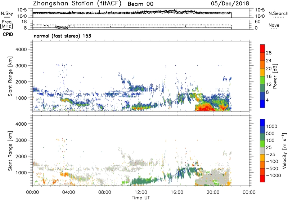288x200 pixels.
Task: Click the 'Velocity [m s⁻¹]' color bar label
Action: tap(284, 151)
